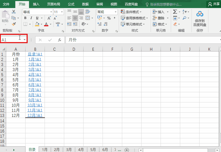This screenshot has width=221, height=152.
Task: Align text to cell top
Action: tap(69, 12)
